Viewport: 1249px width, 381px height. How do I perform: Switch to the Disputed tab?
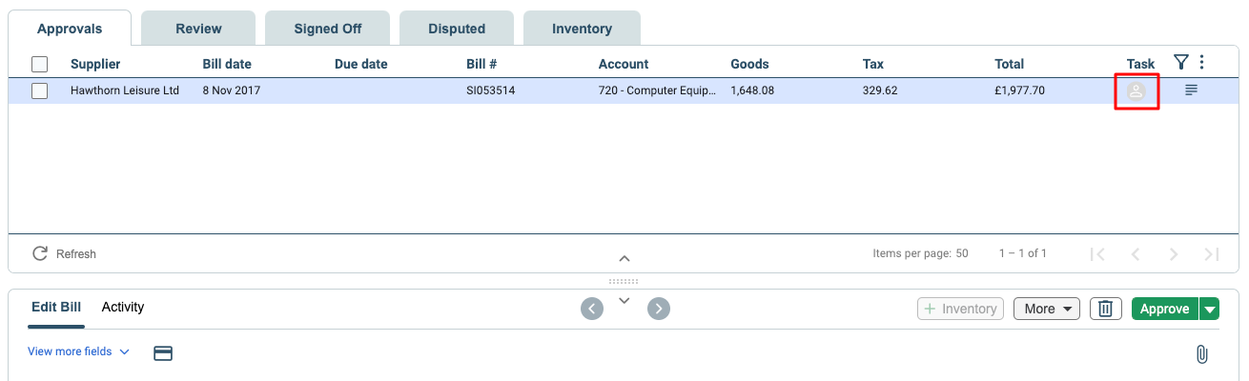point(457,29)
